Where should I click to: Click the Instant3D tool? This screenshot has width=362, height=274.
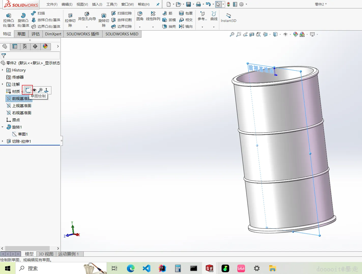click(x=228, y=18)
